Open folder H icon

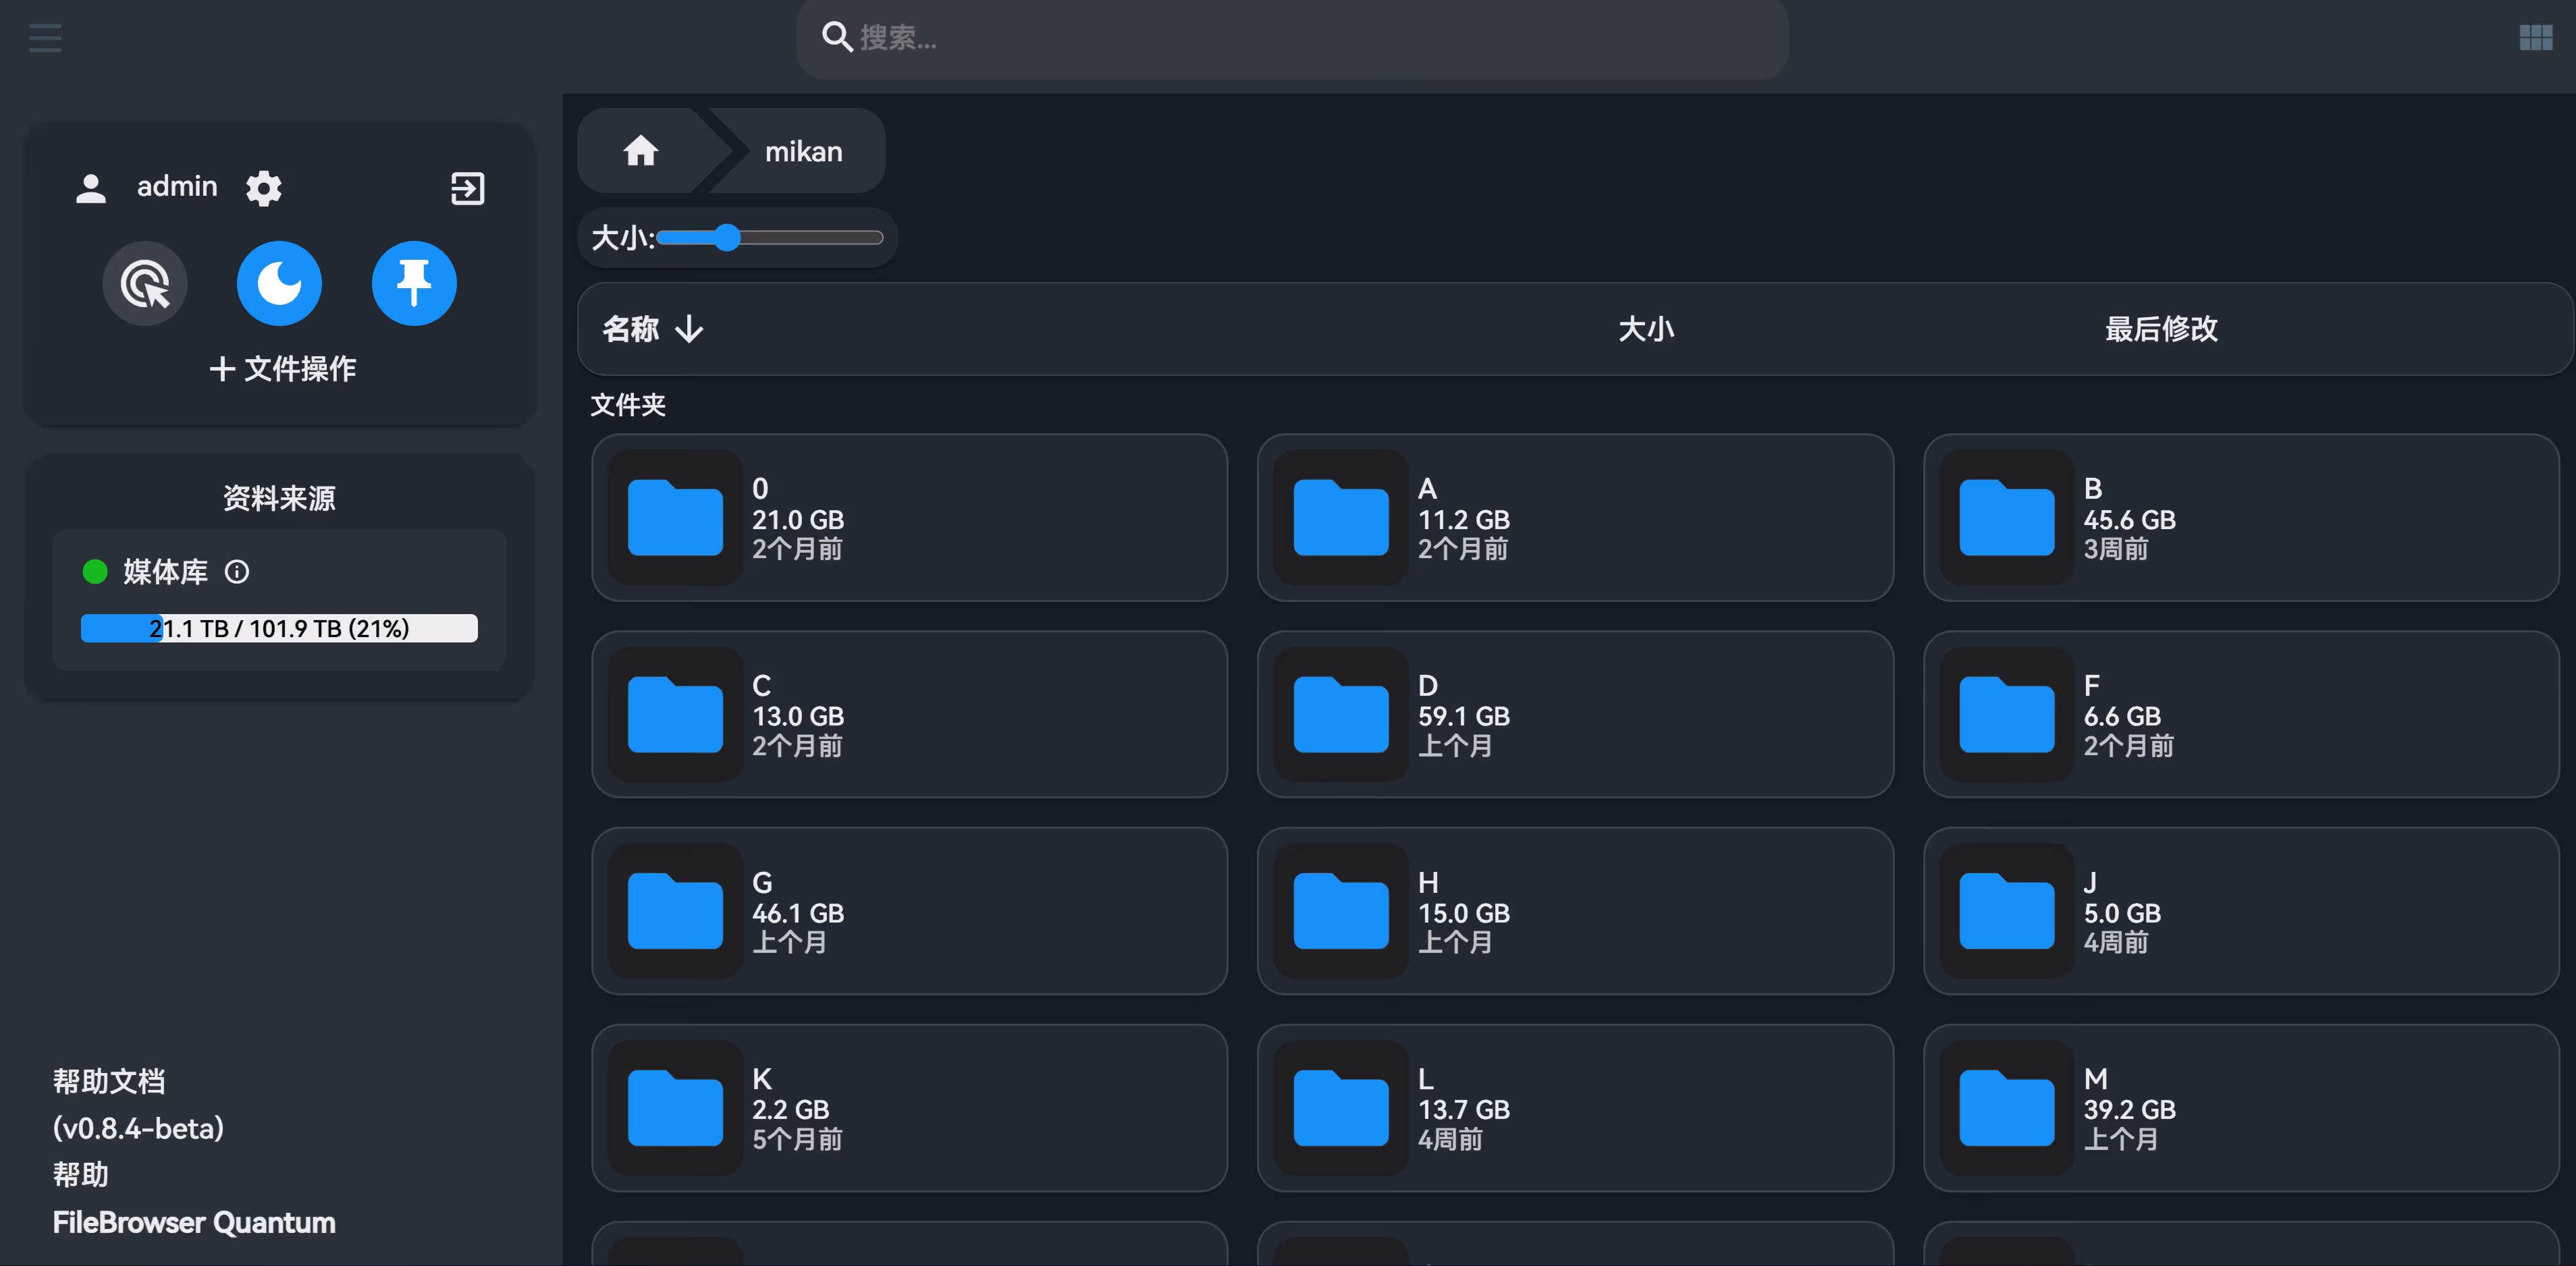pyautogui.click(x=1341, y=911)
